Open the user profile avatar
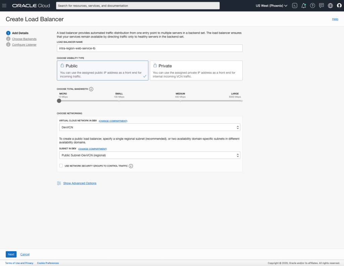 pos(339,5)
